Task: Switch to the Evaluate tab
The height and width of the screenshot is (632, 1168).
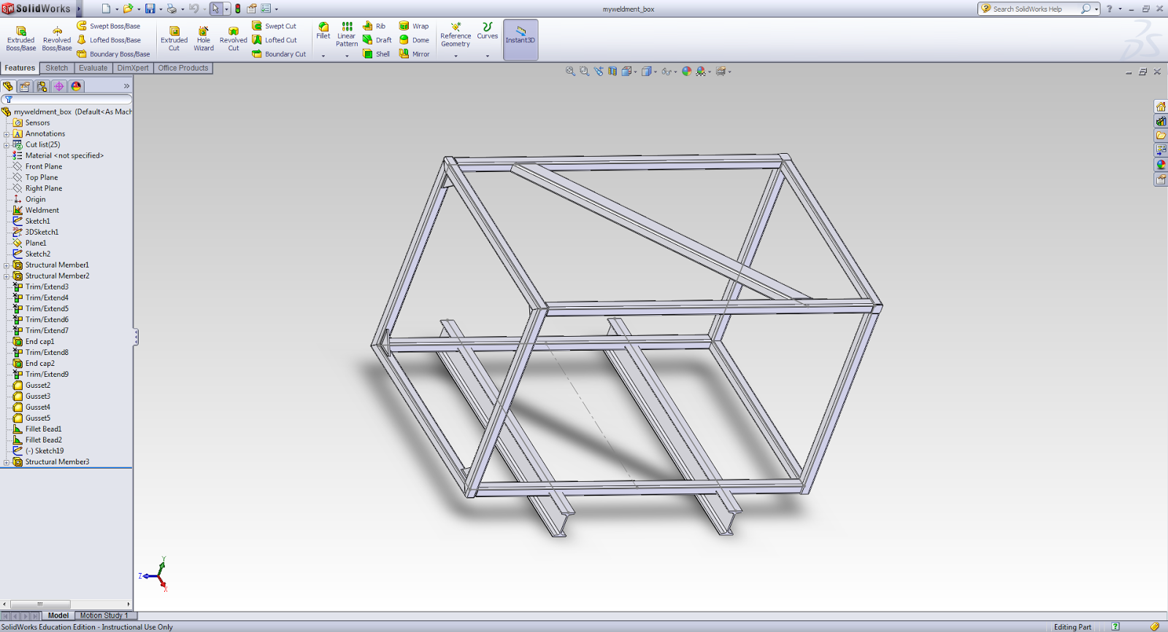Action: 93,68
